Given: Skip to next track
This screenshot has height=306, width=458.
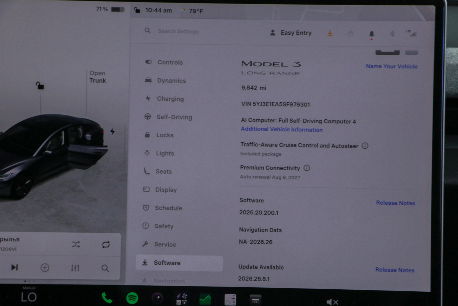Looking at the screenshot, I should [x=14, y=267].
